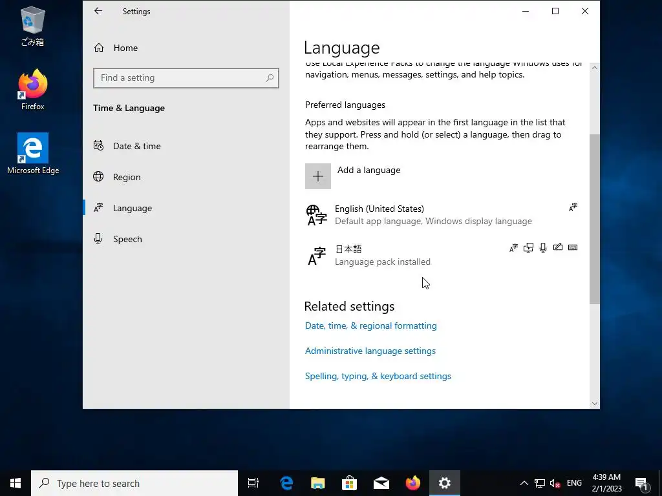Focus the Find a setting search box

point(186,78)
